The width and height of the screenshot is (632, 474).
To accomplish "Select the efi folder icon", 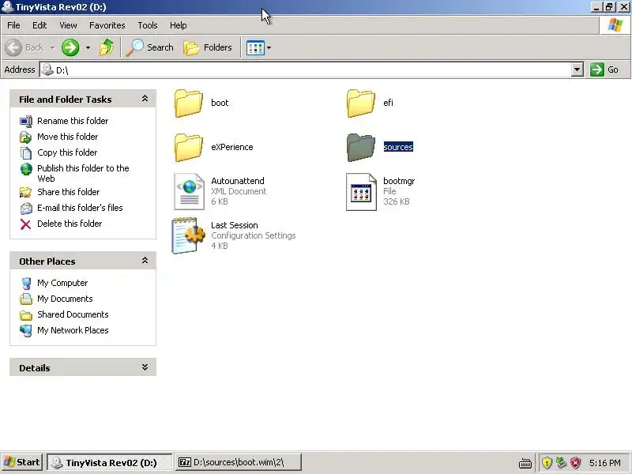I will click(x=360, y=103).
